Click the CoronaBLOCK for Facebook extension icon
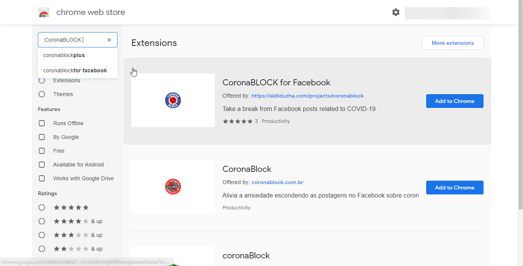 point(173,100)
